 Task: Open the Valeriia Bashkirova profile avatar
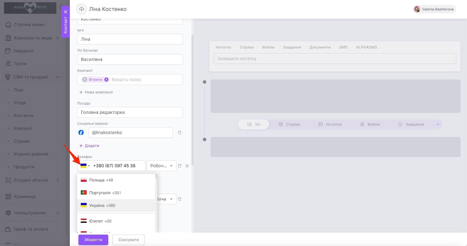pyautogui.click(x=417, y=9)
